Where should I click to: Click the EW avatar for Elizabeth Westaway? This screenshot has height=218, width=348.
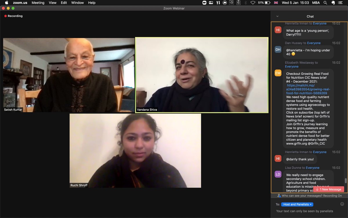[x=278, y=73]
